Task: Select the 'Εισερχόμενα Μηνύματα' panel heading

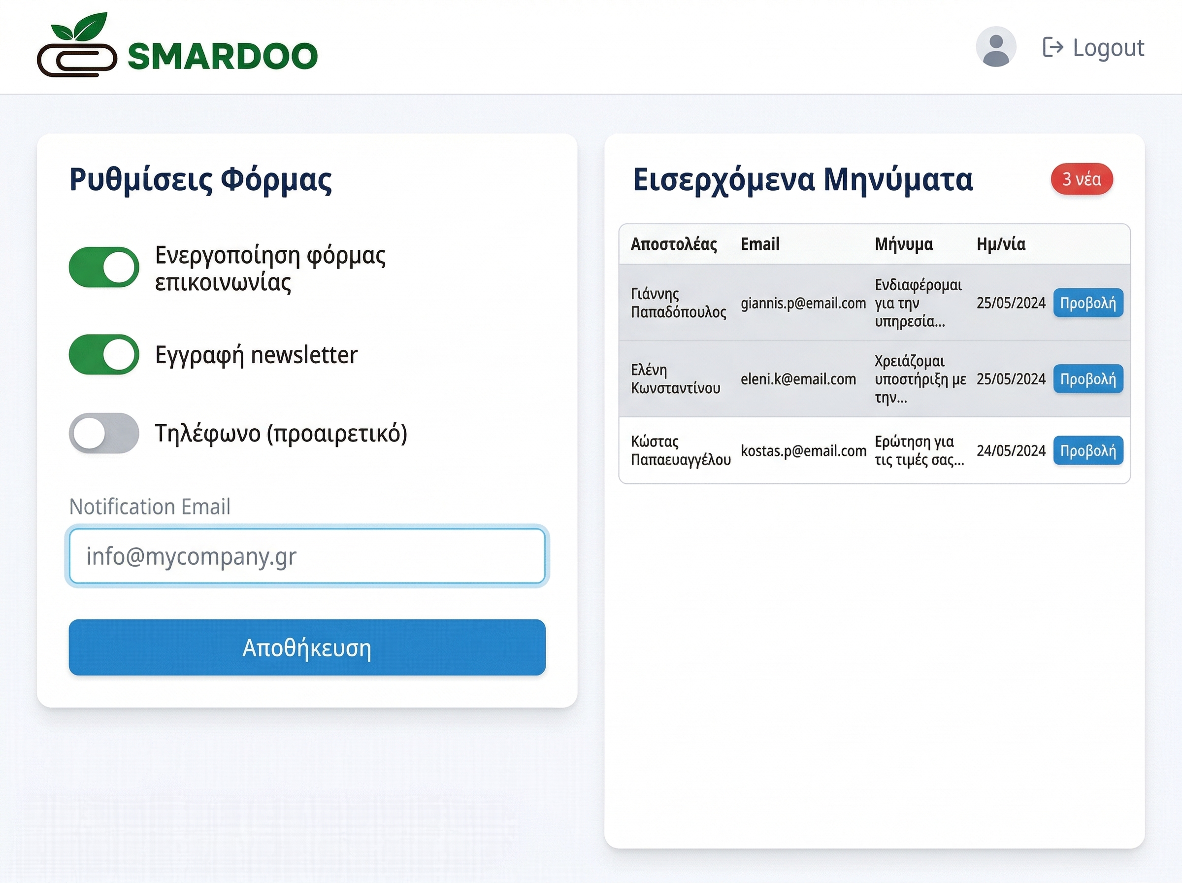Action: pyautogui.click(x=803, y=179)
